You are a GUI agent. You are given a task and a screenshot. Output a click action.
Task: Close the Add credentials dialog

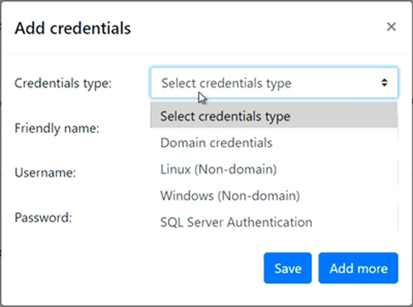click(391, 27)
